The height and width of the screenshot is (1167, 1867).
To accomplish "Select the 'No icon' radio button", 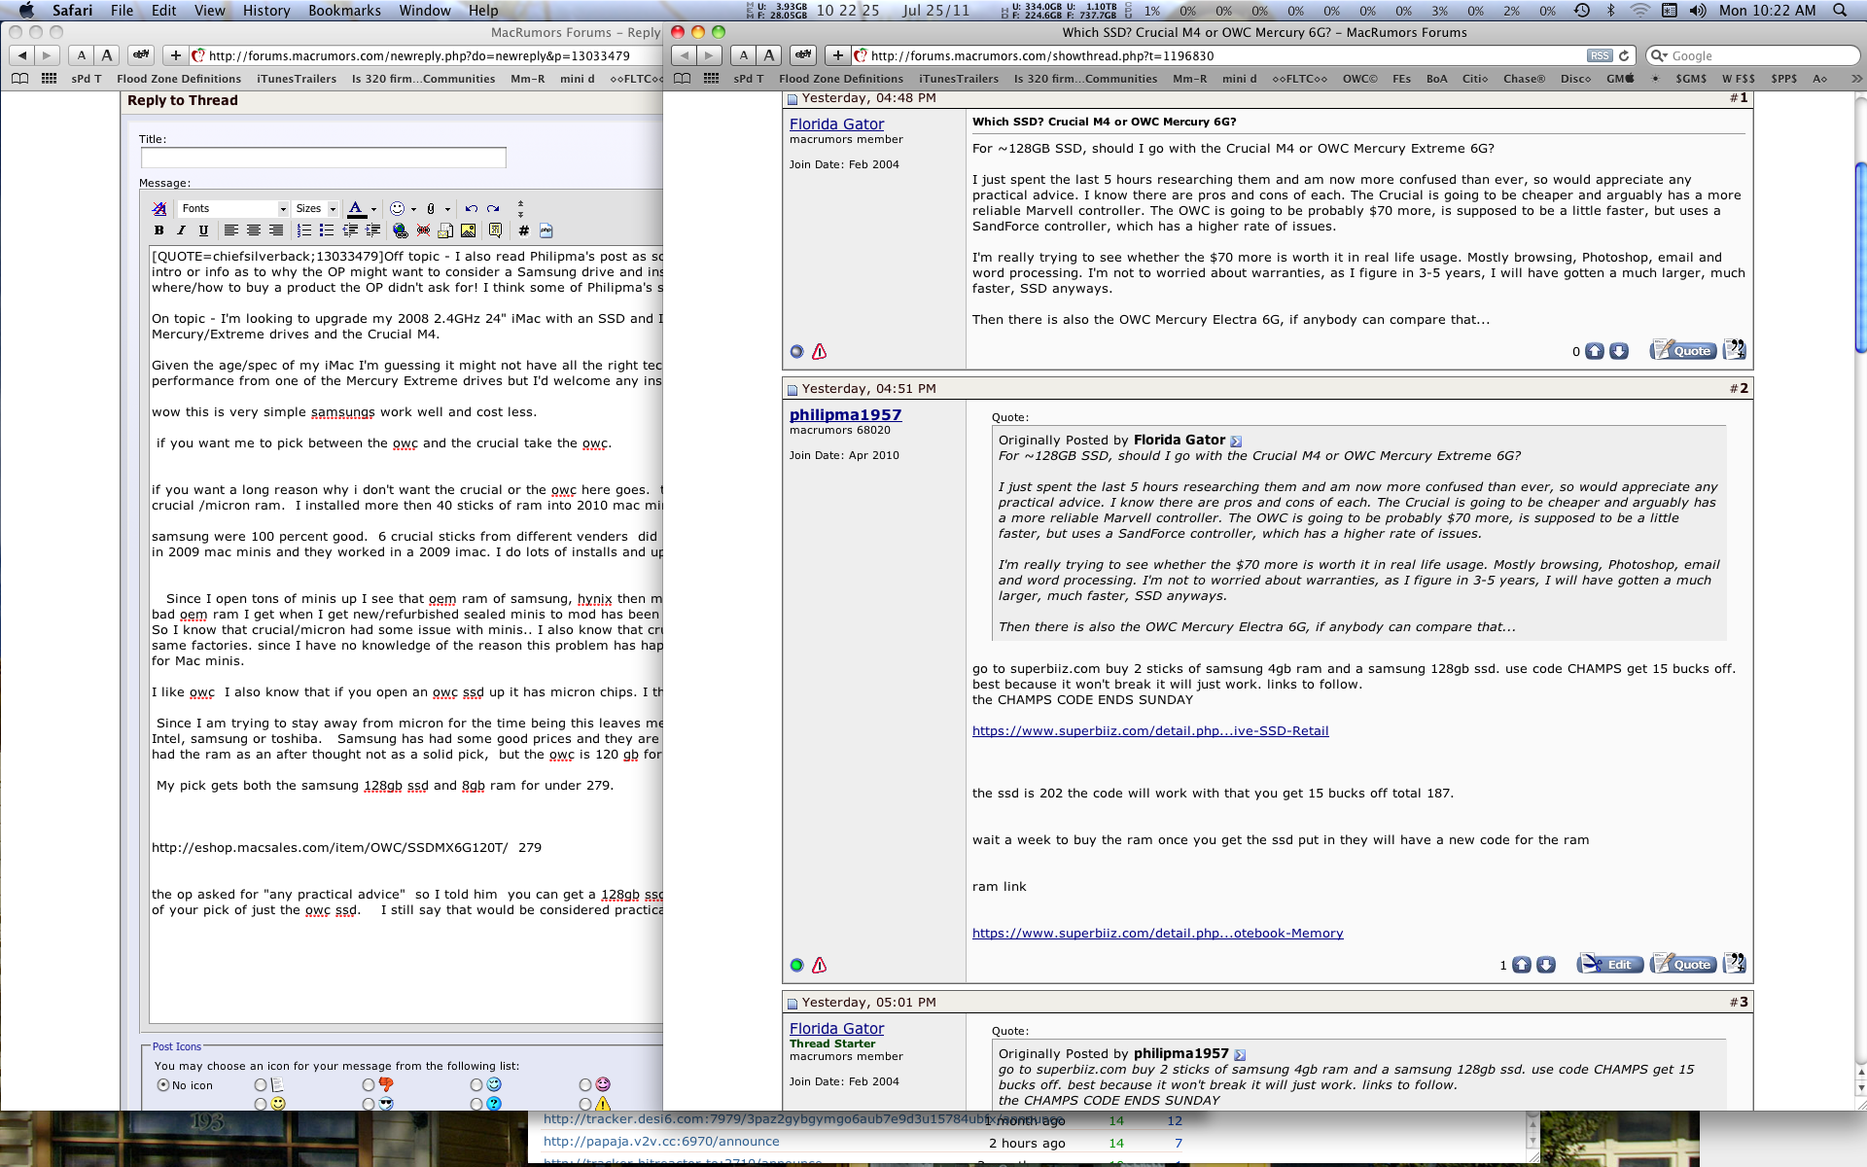I will coord(163,1084).
